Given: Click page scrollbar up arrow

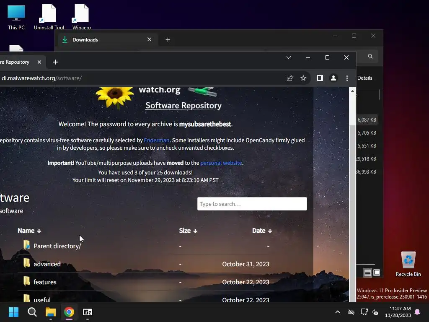Looking at the screenshot, I should (x=352, y=91).
